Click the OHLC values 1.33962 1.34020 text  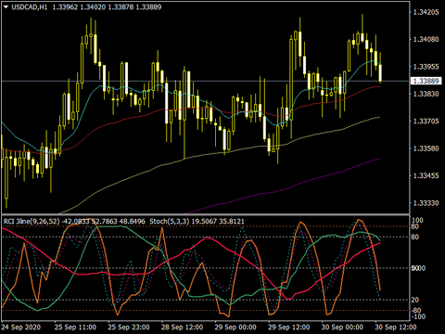[x=79, y=7]
